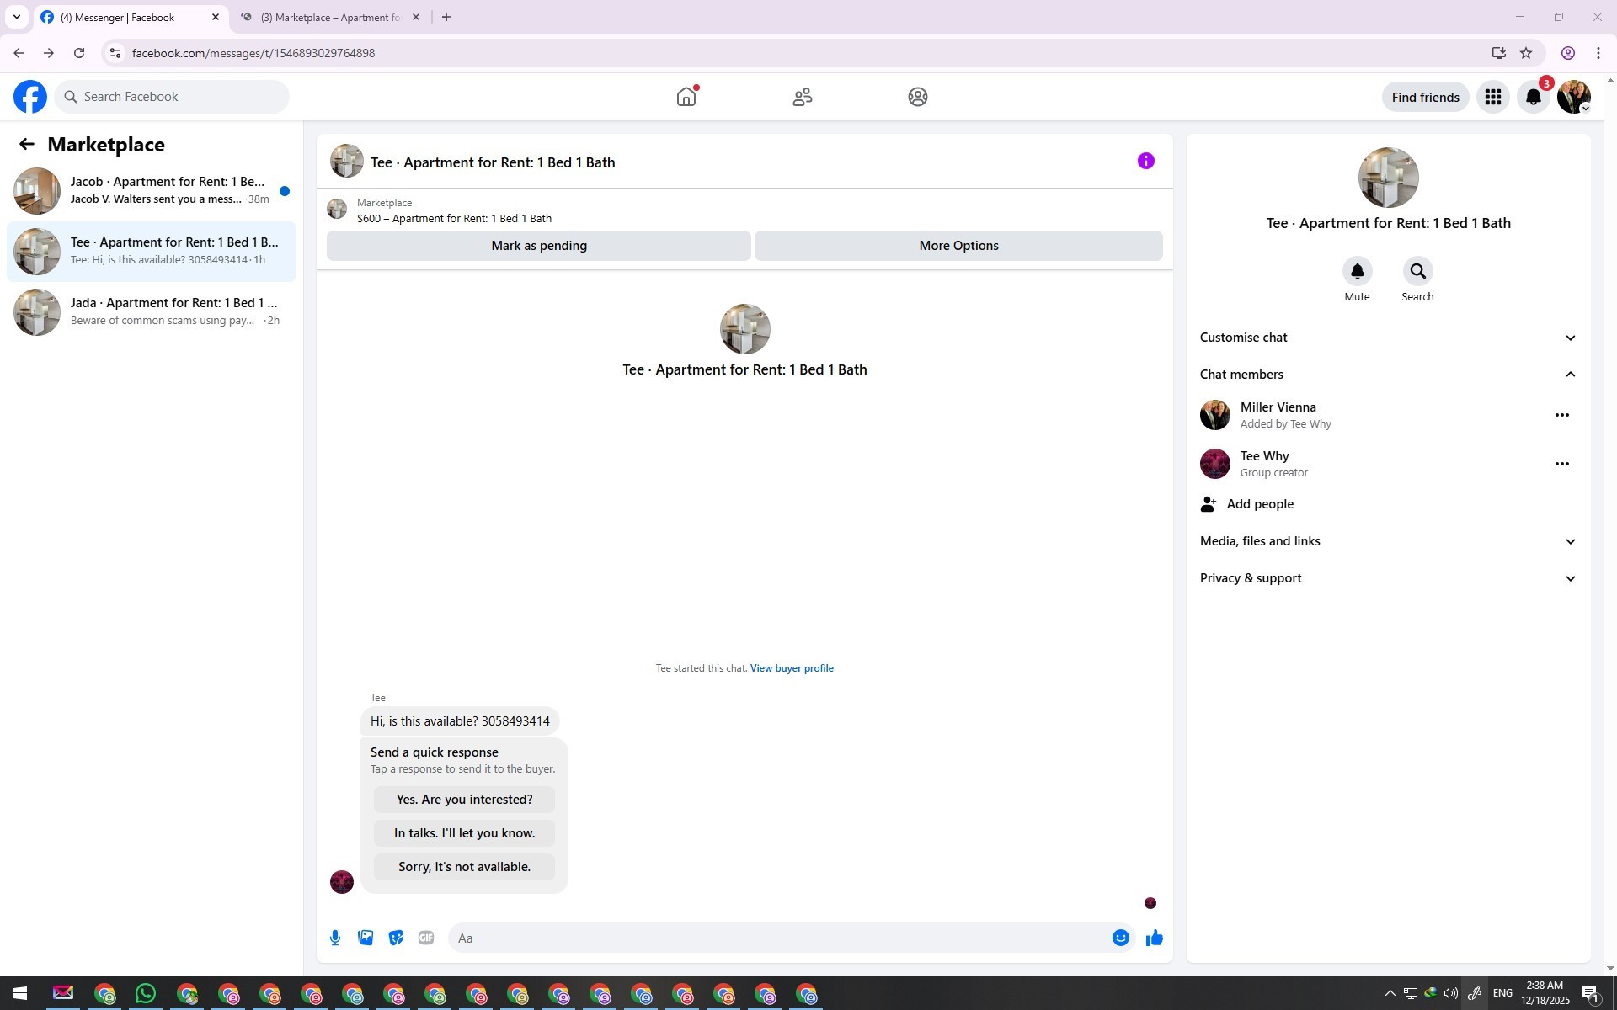Click Mark as pending button
The width and height of the screenshot is (1617, 1010).
(x=538, y=246)
